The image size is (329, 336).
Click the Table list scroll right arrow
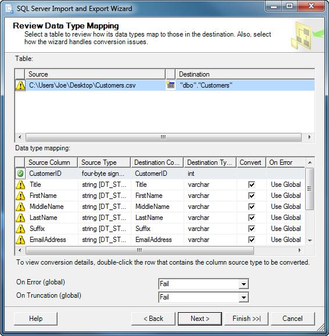tap(309, 137)
